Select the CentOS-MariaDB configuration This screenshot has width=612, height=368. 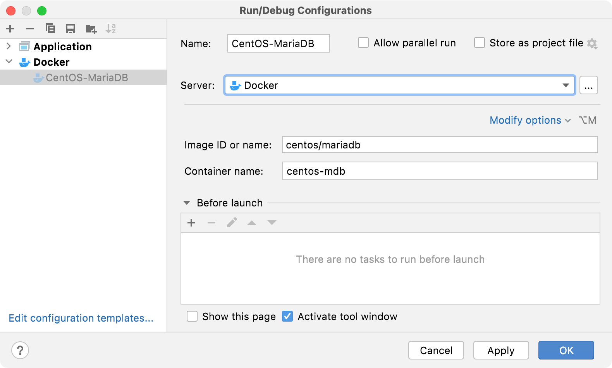(x=83, y=77)
